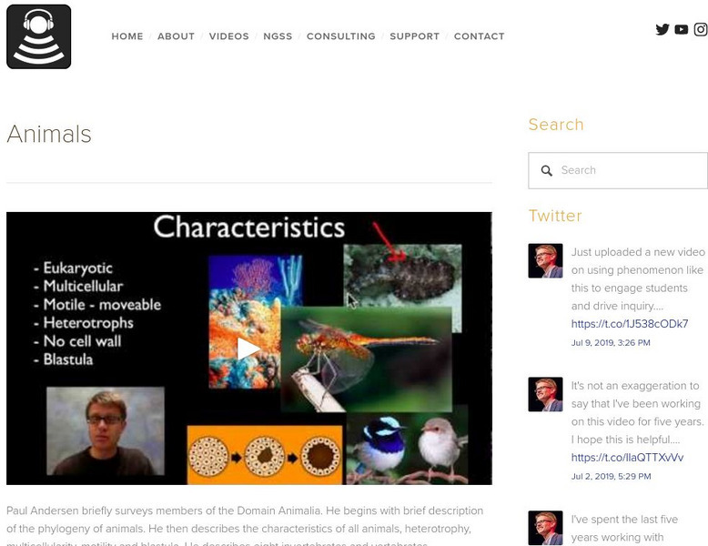Click the Animals page heading
Screen dimensions: 708x546
tap(49, 135)
